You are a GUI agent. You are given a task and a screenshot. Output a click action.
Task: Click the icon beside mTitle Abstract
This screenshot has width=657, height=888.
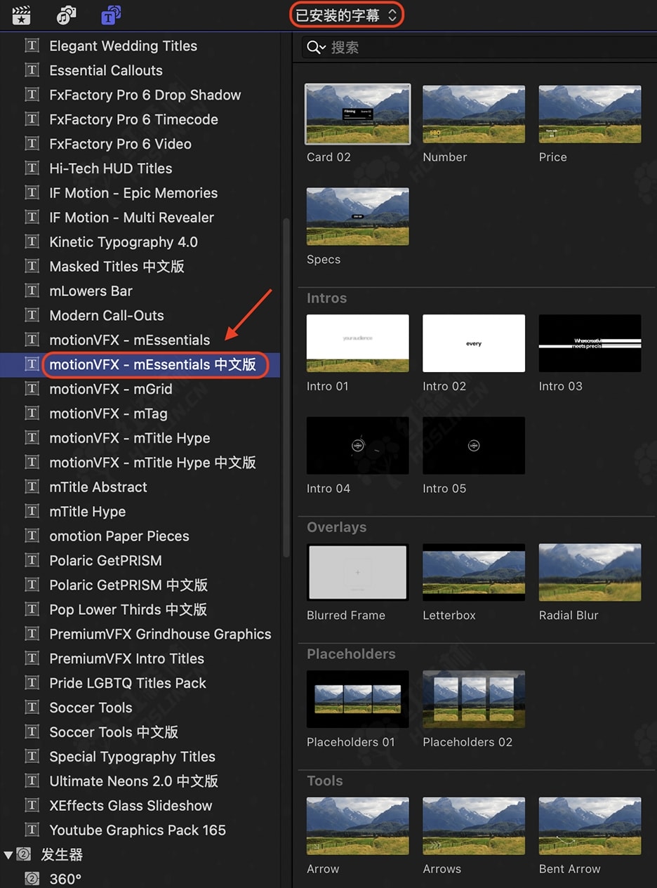32,487
